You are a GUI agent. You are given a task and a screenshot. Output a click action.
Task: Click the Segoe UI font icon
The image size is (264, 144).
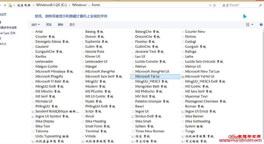pos(133,111)
